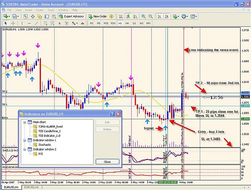Open the Strategy Tester magnifier icon
The image size is (251, 190).
pos(54,16)
